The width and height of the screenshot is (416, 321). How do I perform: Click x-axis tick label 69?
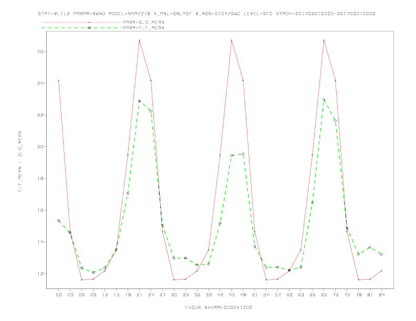pos(324,295)
